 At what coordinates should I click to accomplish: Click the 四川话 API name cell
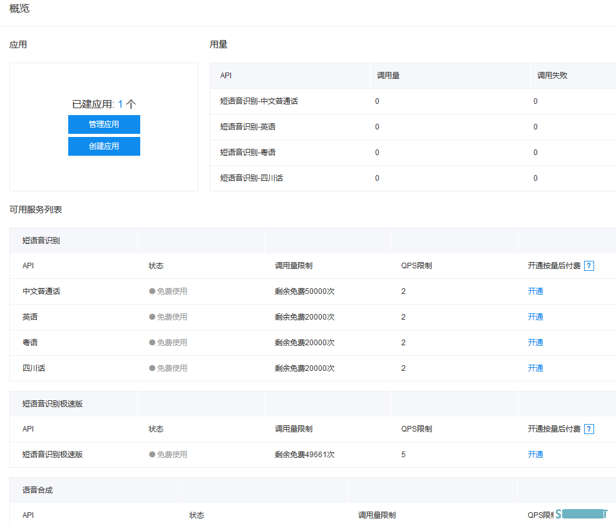(34, 368)
